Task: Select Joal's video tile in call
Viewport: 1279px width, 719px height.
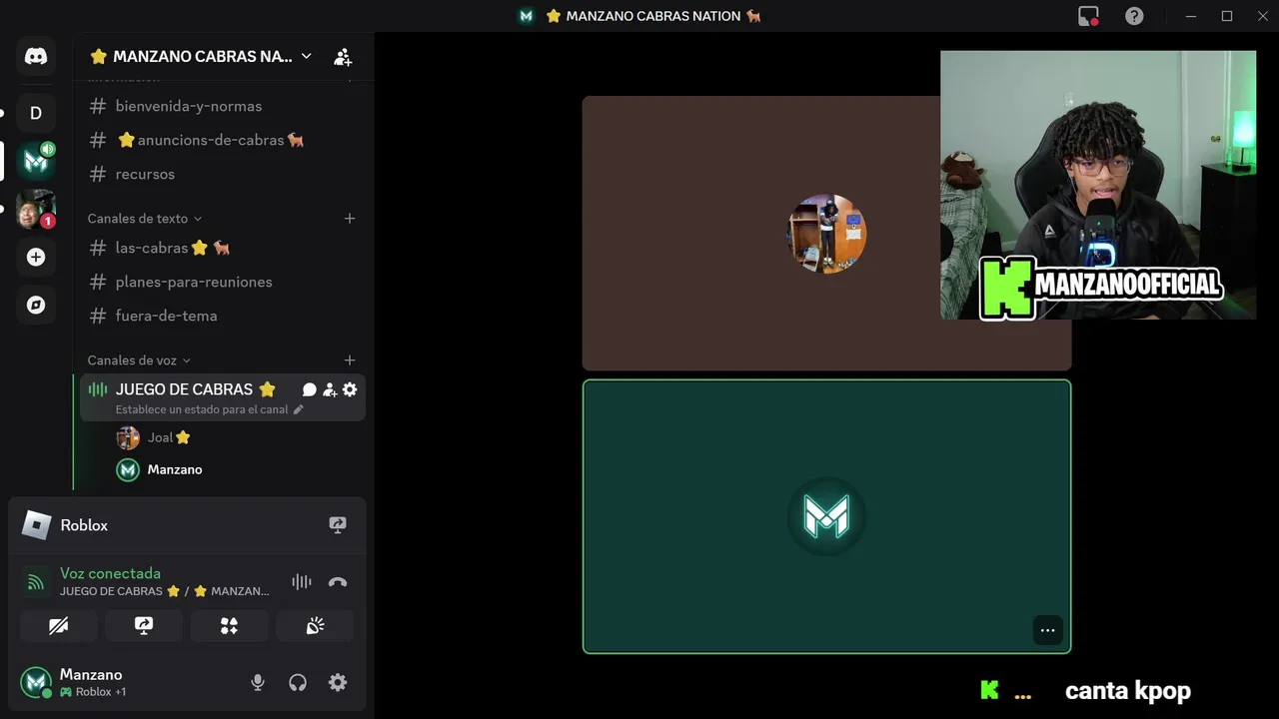Action: [826, 234]
